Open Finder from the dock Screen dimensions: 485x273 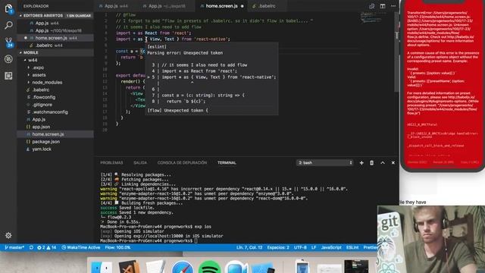pyautogui.click(x=102, y=267)
